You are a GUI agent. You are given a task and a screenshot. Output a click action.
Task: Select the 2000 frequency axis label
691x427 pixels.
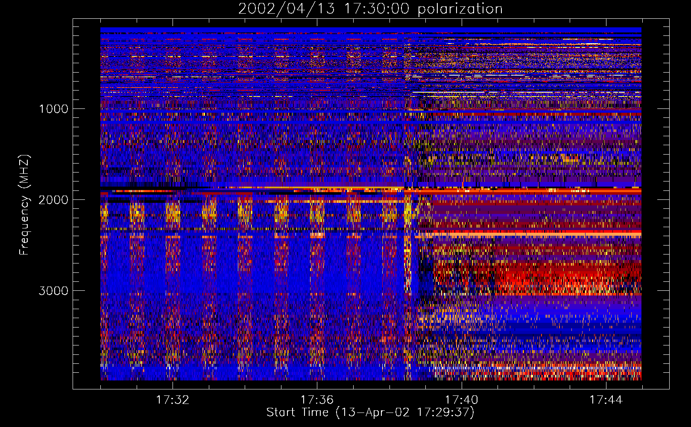(x=53, y=200)
